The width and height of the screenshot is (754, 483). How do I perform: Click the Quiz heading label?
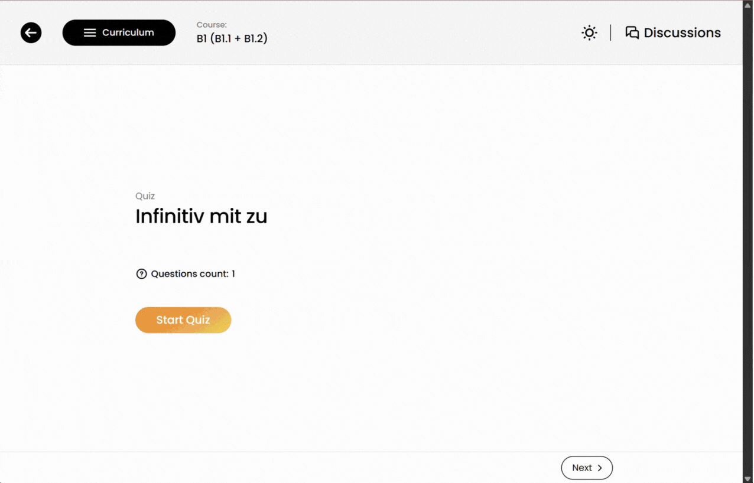(x=145, y=195)
